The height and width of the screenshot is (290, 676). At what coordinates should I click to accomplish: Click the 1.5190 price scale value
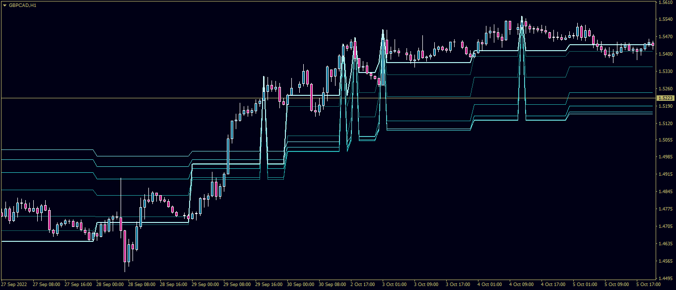(665, 106)
